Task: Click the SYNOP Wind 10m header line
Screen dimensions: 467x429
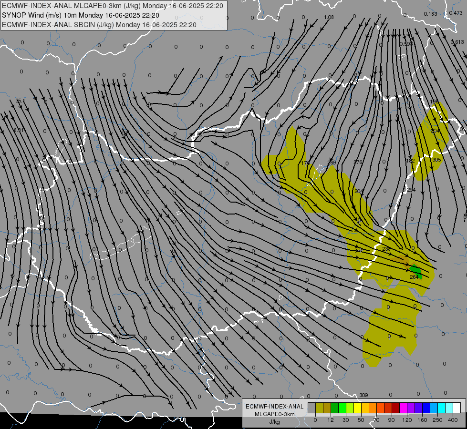Action: (x=81, y=15)
